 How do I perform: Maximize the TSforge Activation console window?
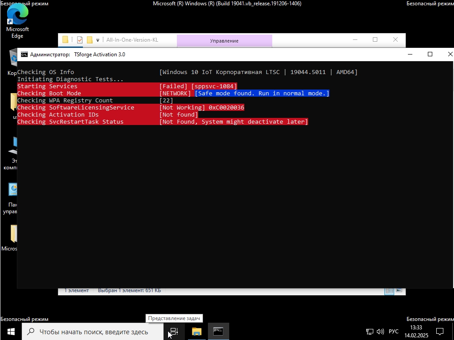(430, 55)
